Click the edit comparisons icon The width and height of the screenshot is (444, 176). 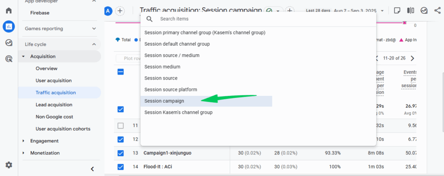(x=411, y=10)
